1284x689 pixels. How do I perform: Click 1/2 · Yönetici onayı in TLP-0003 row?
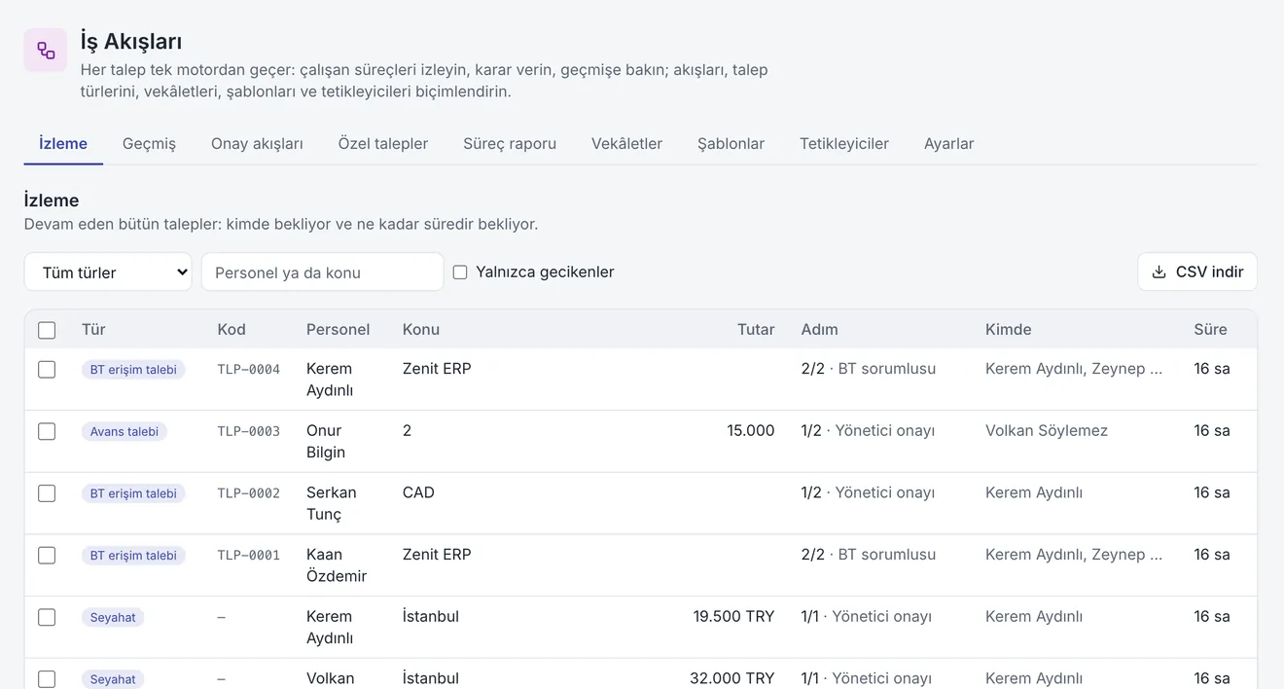click(x=868, y=430)
